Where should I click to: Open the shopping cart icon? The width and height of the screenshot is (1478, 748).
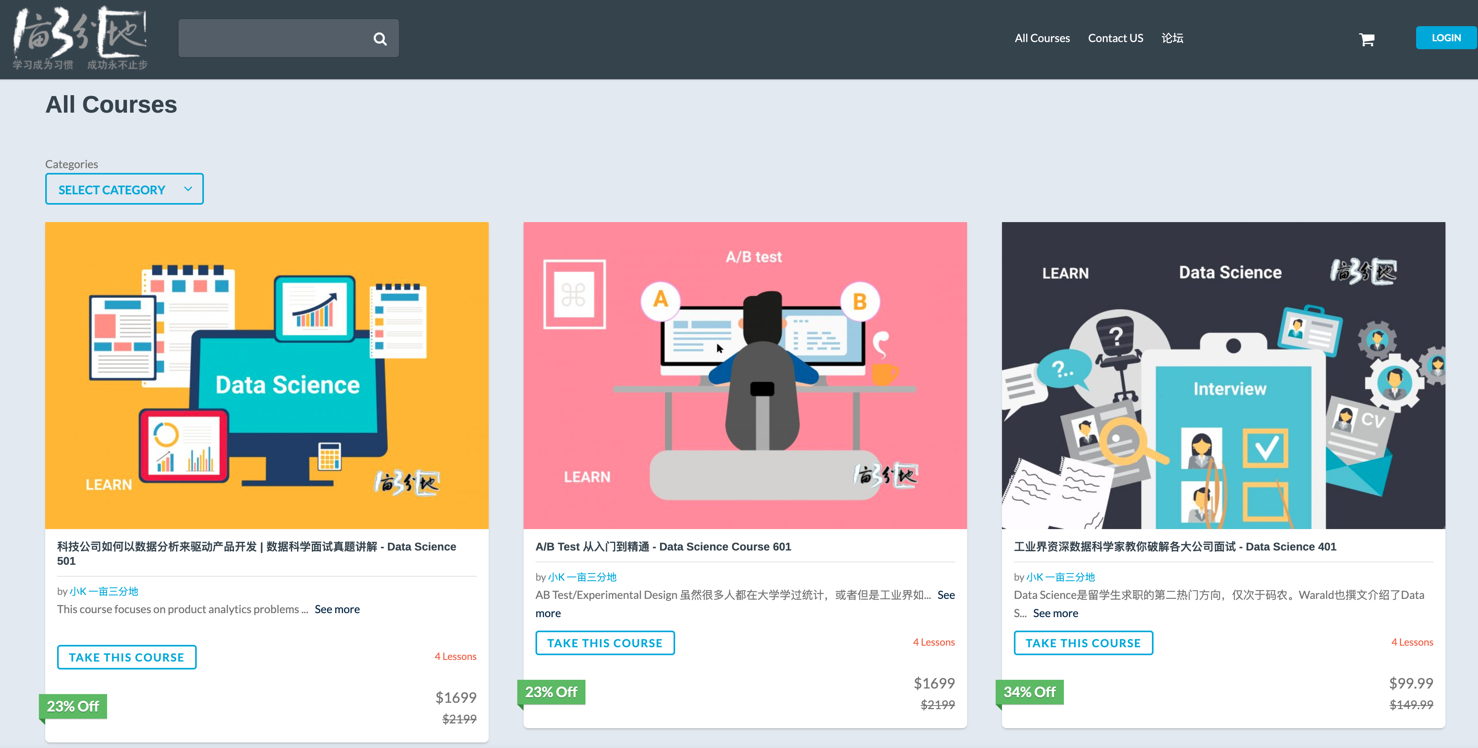point(1366,39)
